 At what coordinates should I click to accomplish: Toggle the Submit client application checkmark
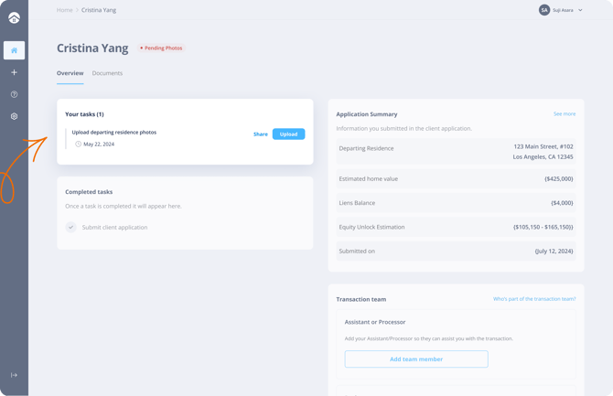click(70, 227)
